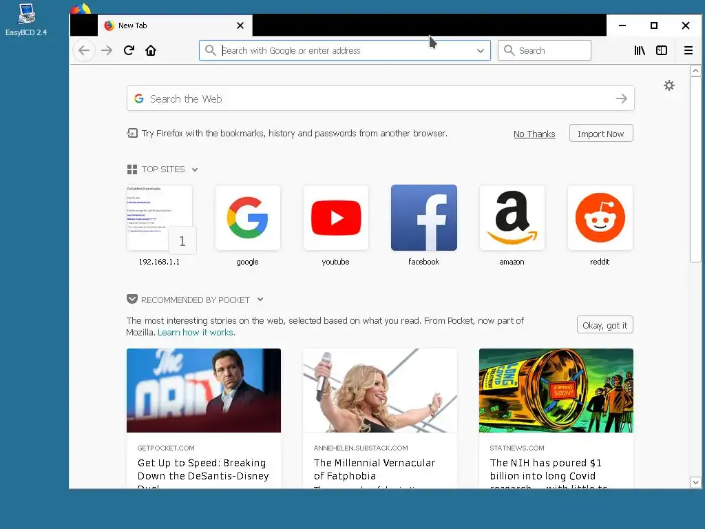Open the hamburger application menu
The width and height of the screenshot is (705, 529).
(688, 50)
